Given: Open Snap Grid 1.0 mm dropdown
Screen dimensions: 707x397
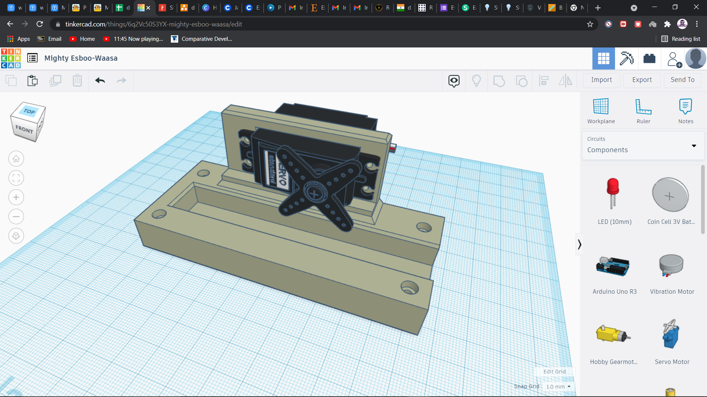Looking at the screenshot, I should (x=558, y=386).
